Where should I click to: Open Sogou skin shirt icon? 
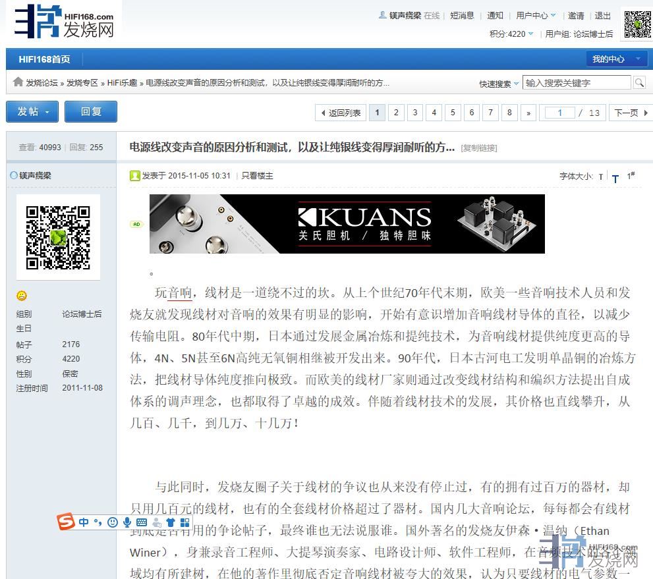pyautogui.click(x=171, y=522)
